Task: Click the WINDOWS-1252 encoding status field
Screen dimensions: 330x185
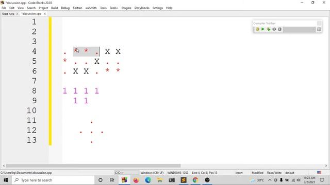Action: click(177, 173)
